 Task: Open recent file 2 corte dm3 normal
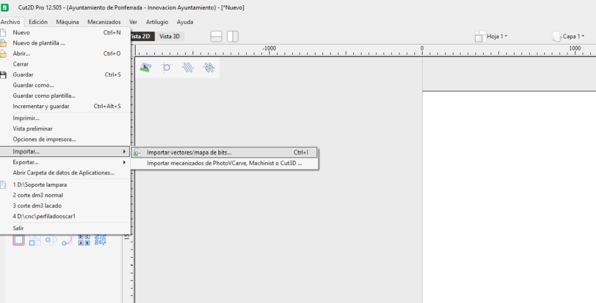pyautogui.click(x=65, y=195)
